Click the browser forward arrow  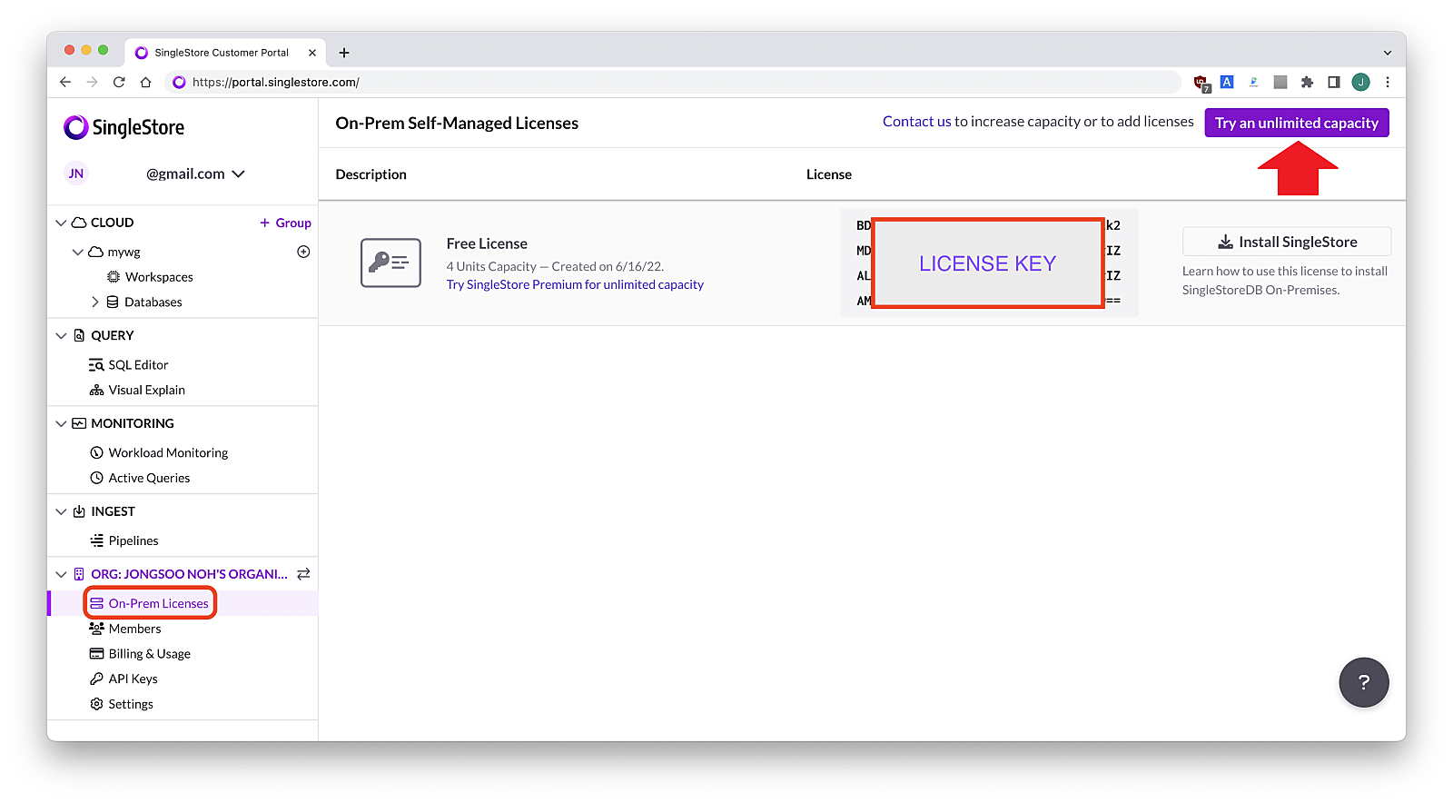point(92,82)
